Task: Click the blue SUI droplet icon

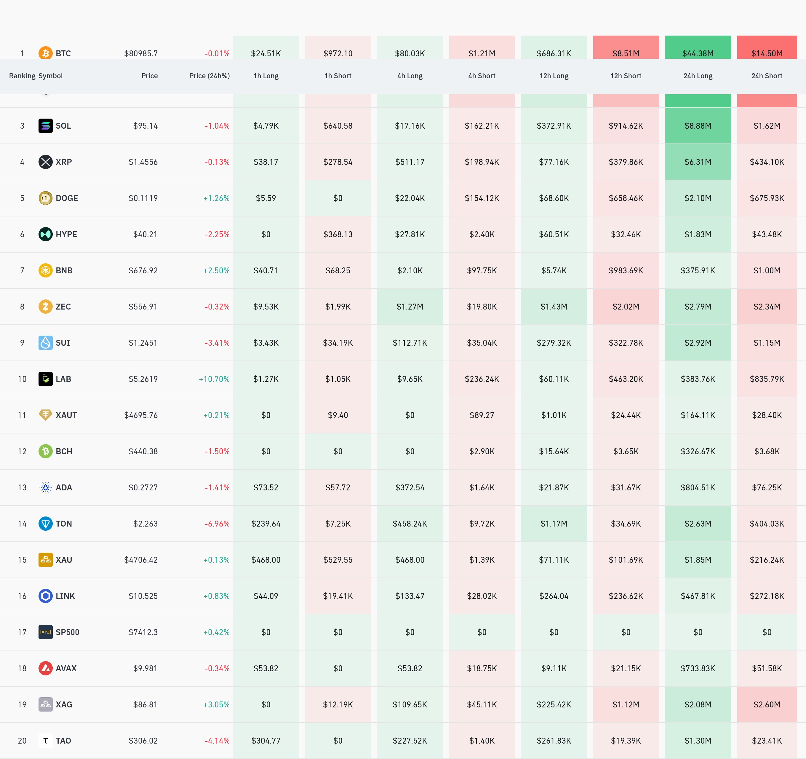Action: [45, 343]
